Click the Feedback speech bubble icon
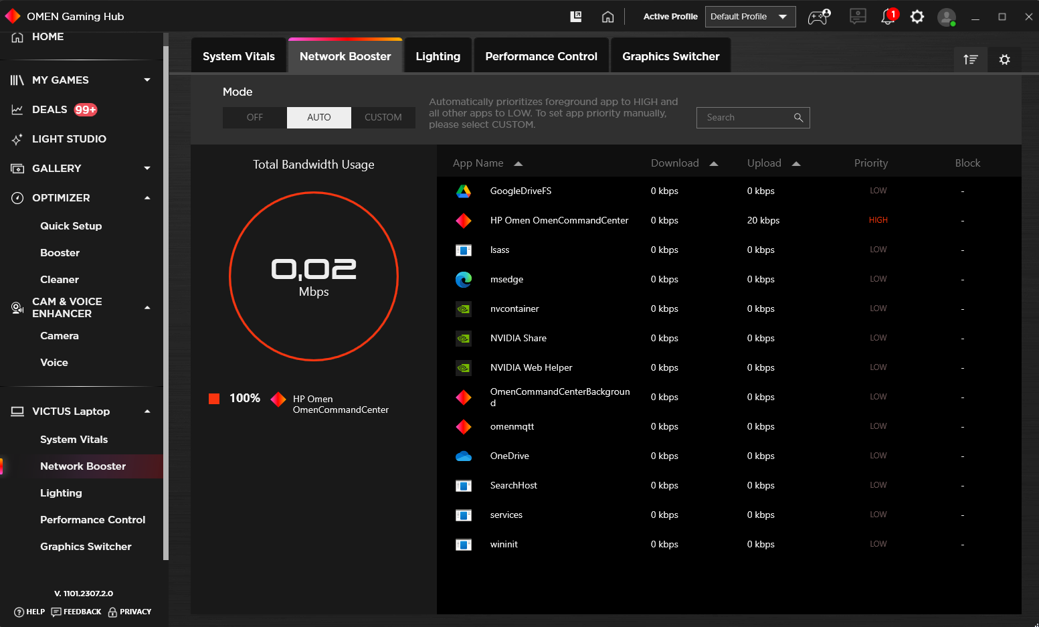The width and height of the screenshot is (1039, 627). point(56,612)
